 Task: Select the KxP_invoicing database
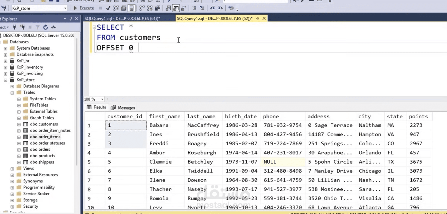click(30, 73)
